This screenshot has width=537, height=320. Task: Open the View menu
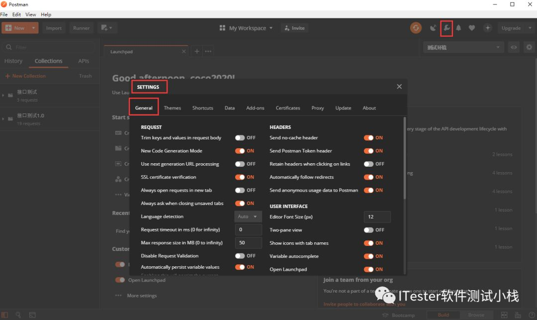30,14
